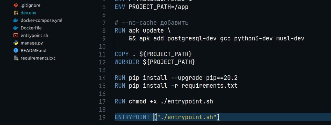
Task: Click line number 5 in the gutter
Action: (104, 7)
